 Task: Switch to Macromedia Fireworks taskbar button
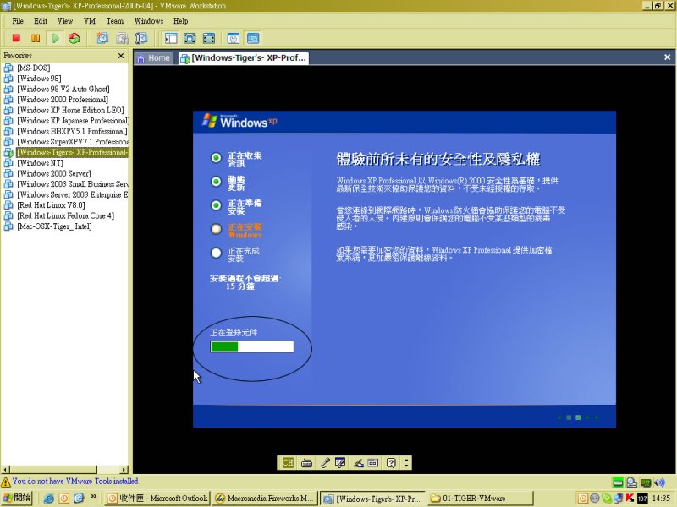click(x=265, y=498)
